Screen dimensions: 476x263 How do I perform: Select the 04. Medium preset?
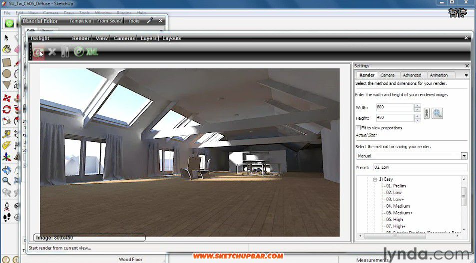(x=398, y=206)
